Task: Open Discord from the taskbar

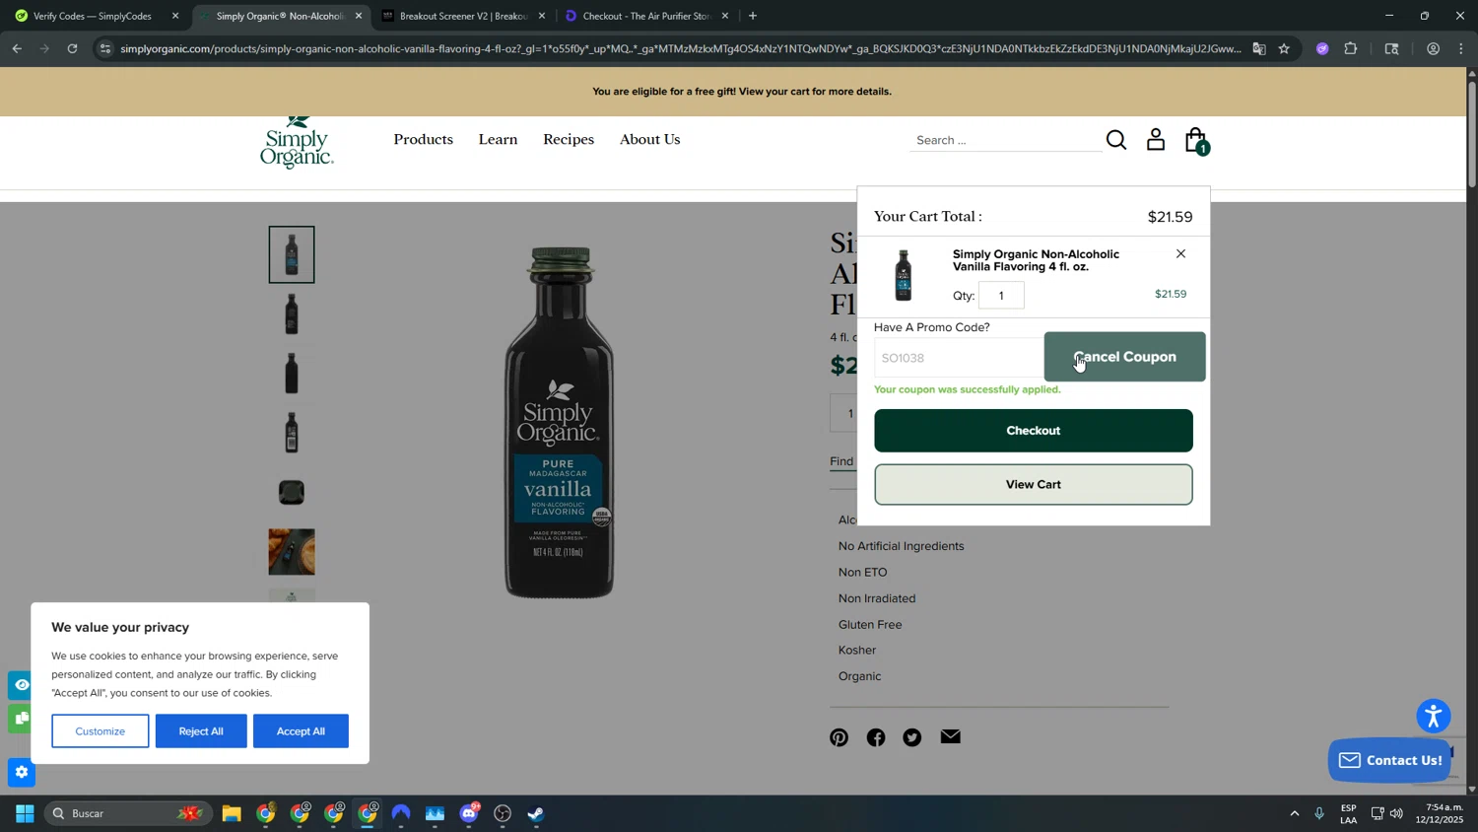Action: click(469, 813)
